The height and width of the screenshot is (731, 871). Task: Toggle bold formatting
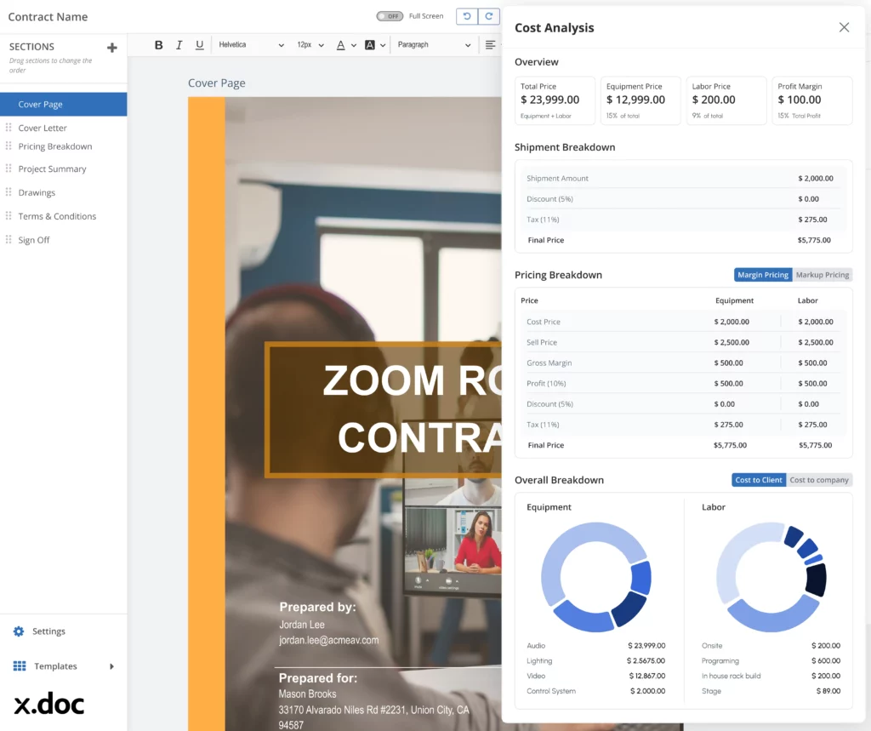tap(158, 45)
